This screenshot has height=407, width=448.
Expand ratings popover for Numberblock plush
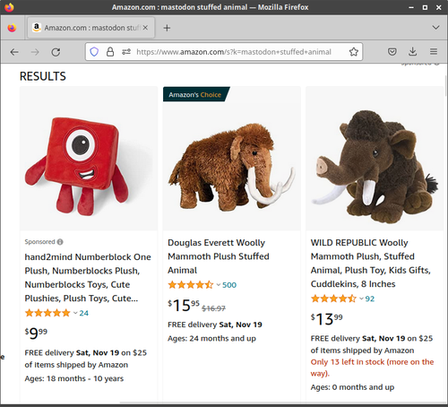coord(75,313)
